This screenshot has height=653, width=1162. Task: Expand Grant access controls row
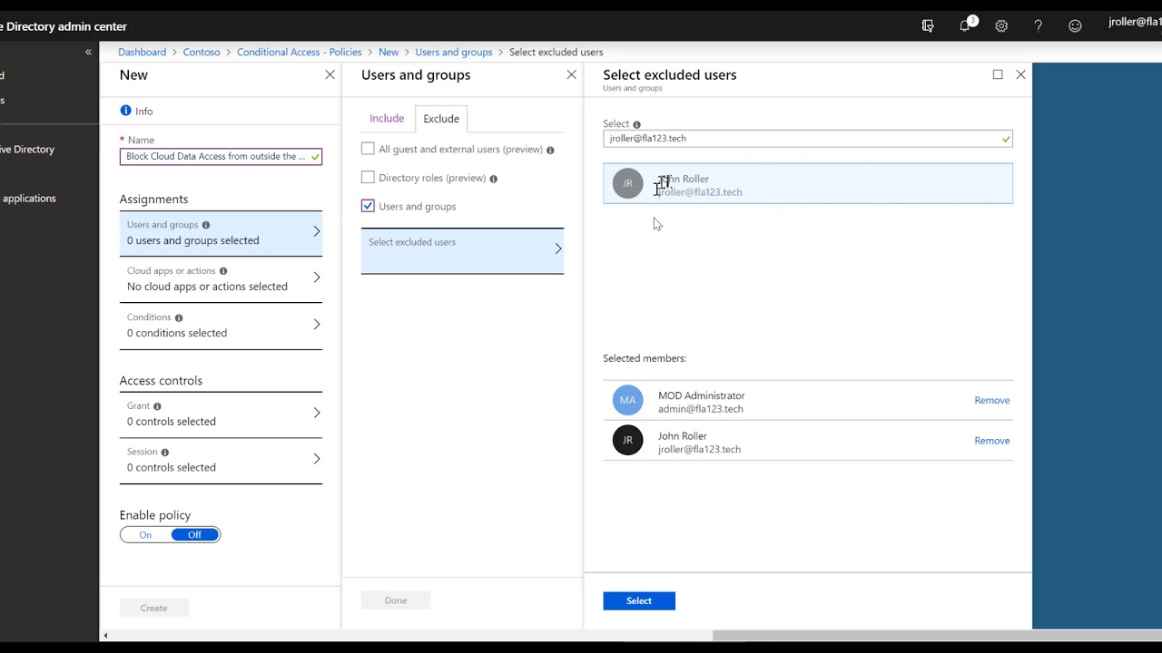coord(221,414)
